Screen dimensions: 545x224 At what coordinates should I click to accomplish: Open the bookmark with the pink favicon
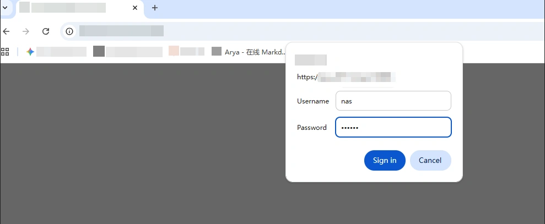click(x=186, y=52)
